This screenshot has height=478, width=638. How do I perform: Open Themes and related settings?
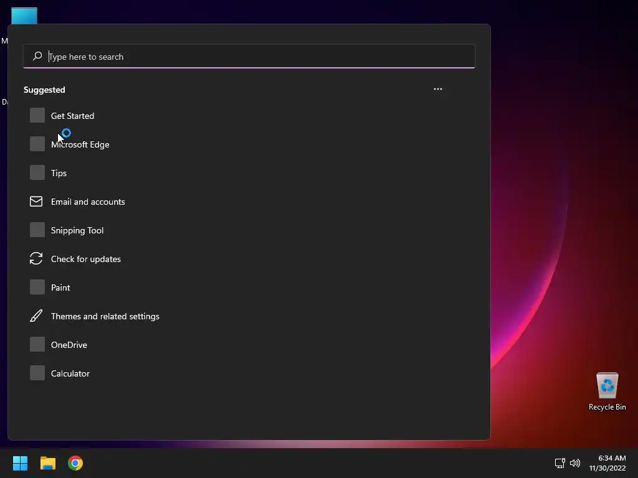click(105, 316)
